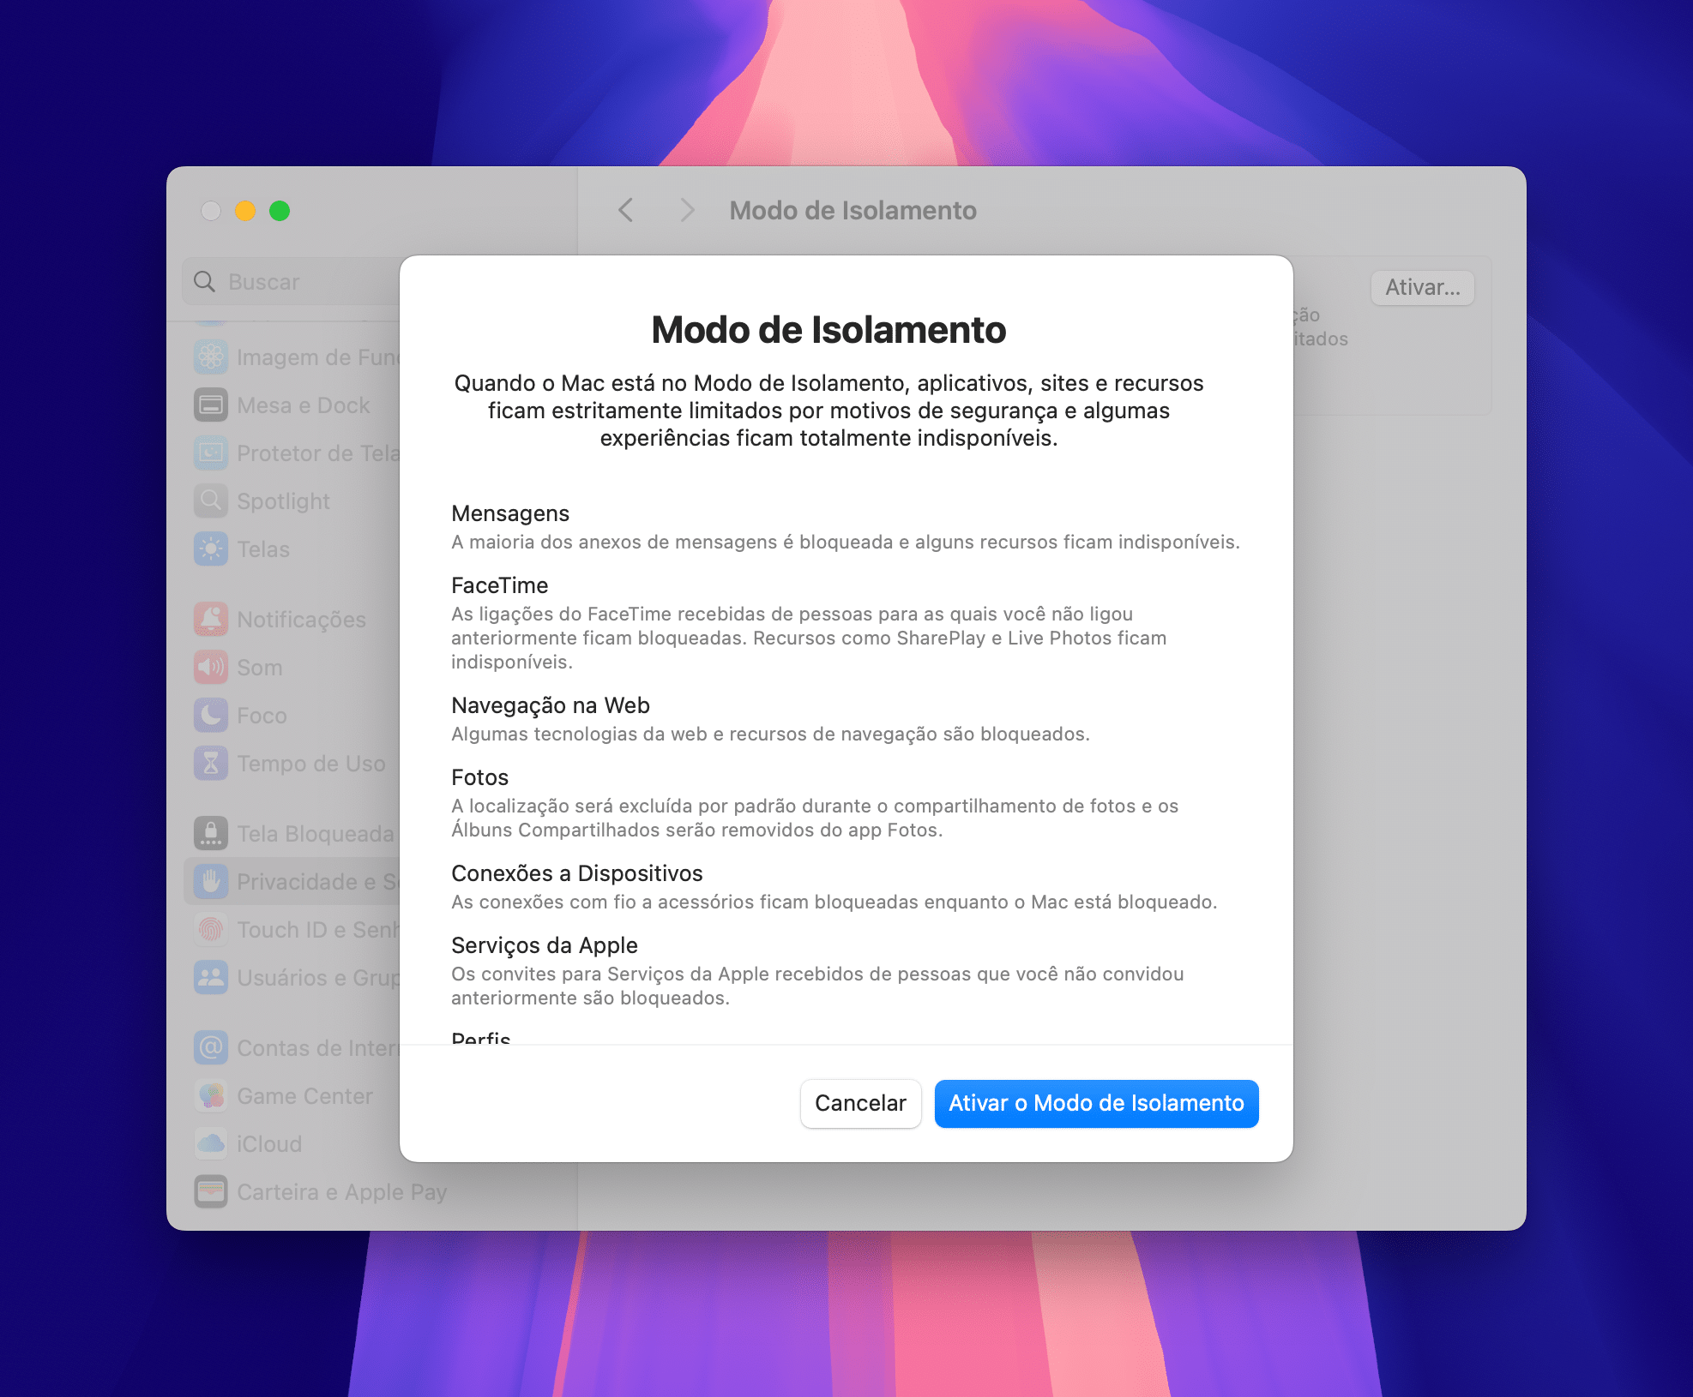Click the Serviços da Apple heading
Viewport: 1693px width, 1397px height.
(545, 945)
